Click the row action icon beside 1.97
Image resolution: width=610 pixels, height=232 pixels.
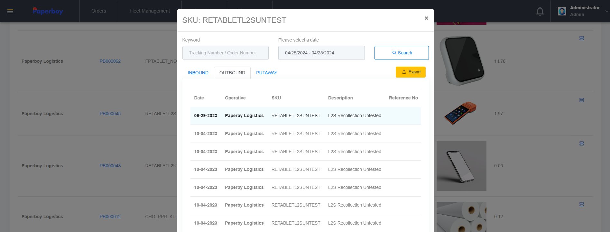pyautogui.click(x=581, y=100)
